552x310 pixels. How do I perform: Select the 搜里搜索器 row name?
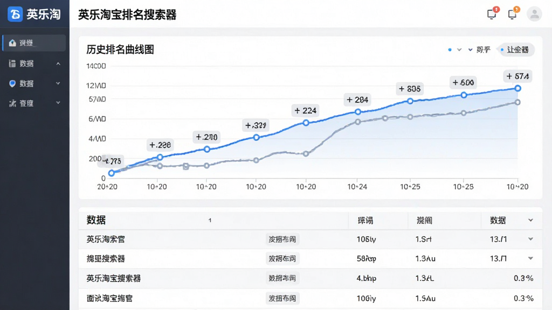pos(106,259)
